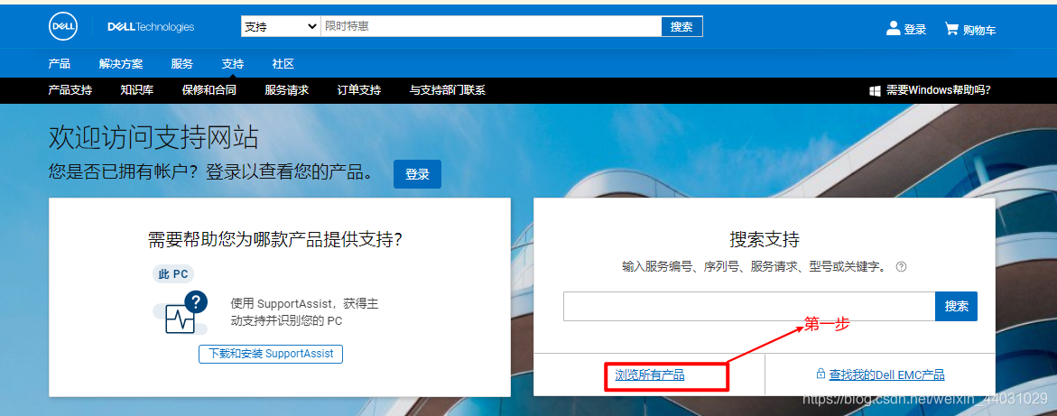Viewport: 1057px width, 416px height.
Task: Select the 此 PC tag
Action: click(173, 273)
